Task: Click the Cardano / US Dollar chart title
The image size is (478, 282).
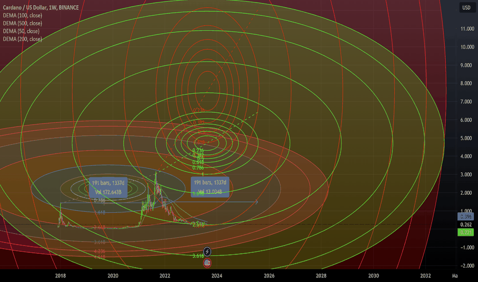Action: point(41,7)
